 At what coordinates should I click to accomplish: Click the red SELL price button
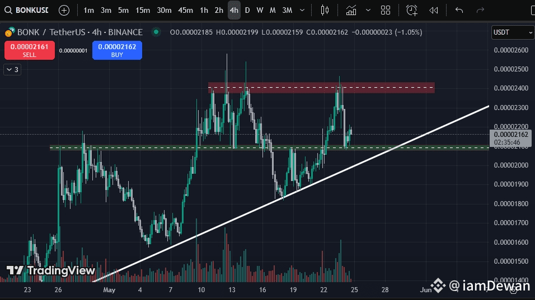click(30, 50)
